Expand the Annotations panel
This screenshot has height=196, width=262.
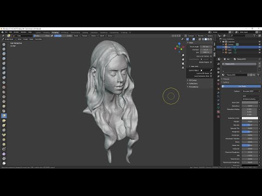tap(194, 87)
